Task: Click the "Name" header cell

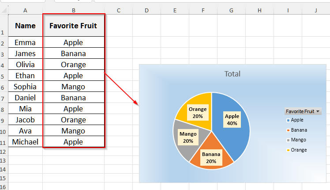Action: (25, 26)
